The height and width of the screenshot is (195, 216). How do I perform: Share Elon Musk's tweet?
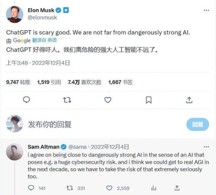[189, 100]
